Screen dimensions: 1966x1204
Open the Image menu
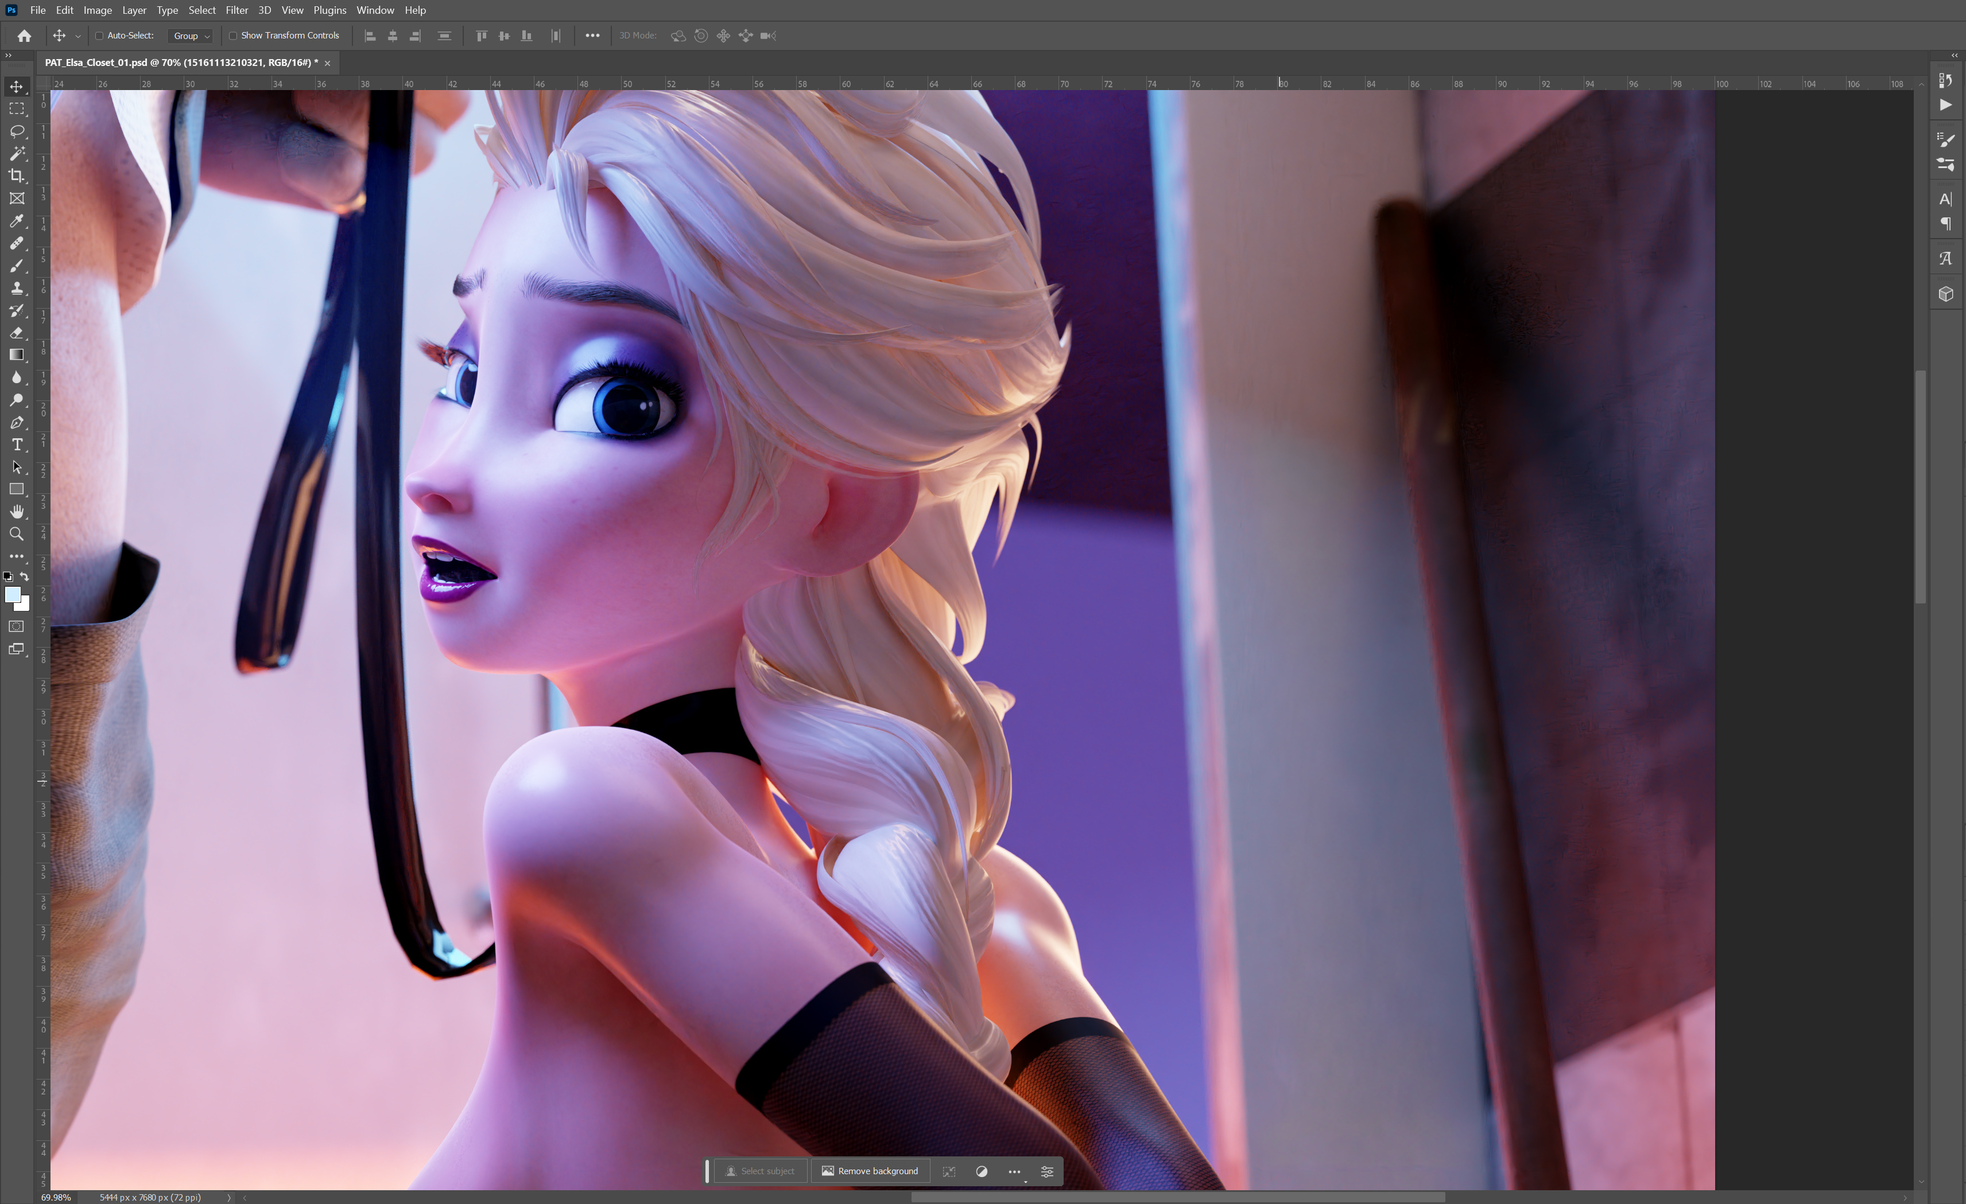click(98, 10)
